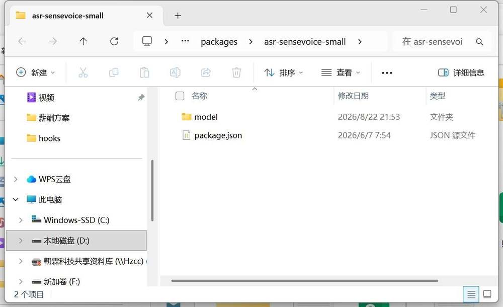
Task: Open the 排序 sort dropdown
Action: pyautogui.click(x=283, y=72)
